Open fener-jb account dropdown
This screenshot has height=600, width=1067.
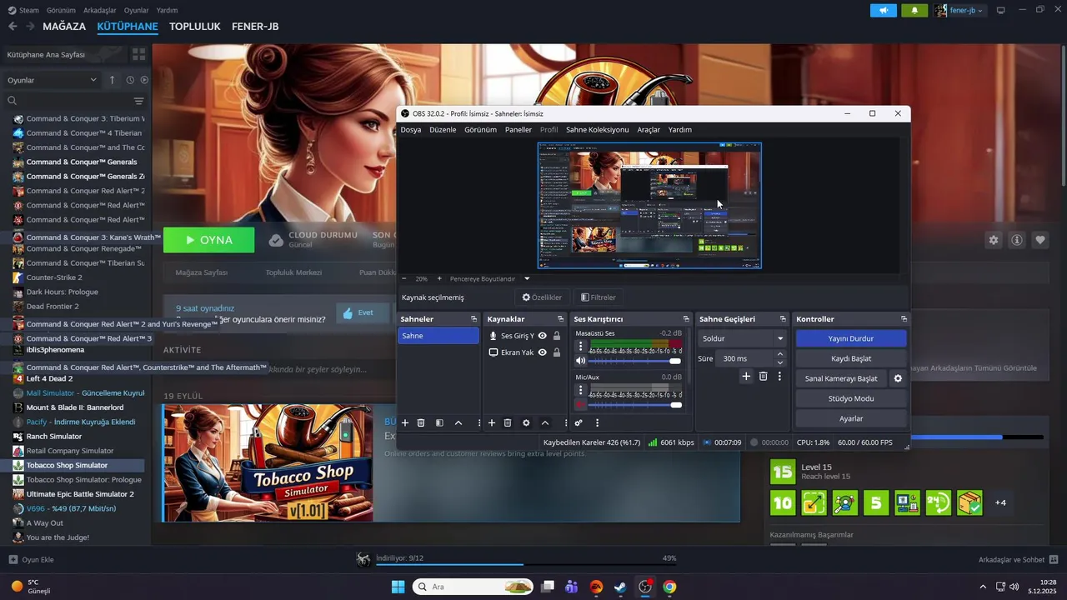click(959, 10)
